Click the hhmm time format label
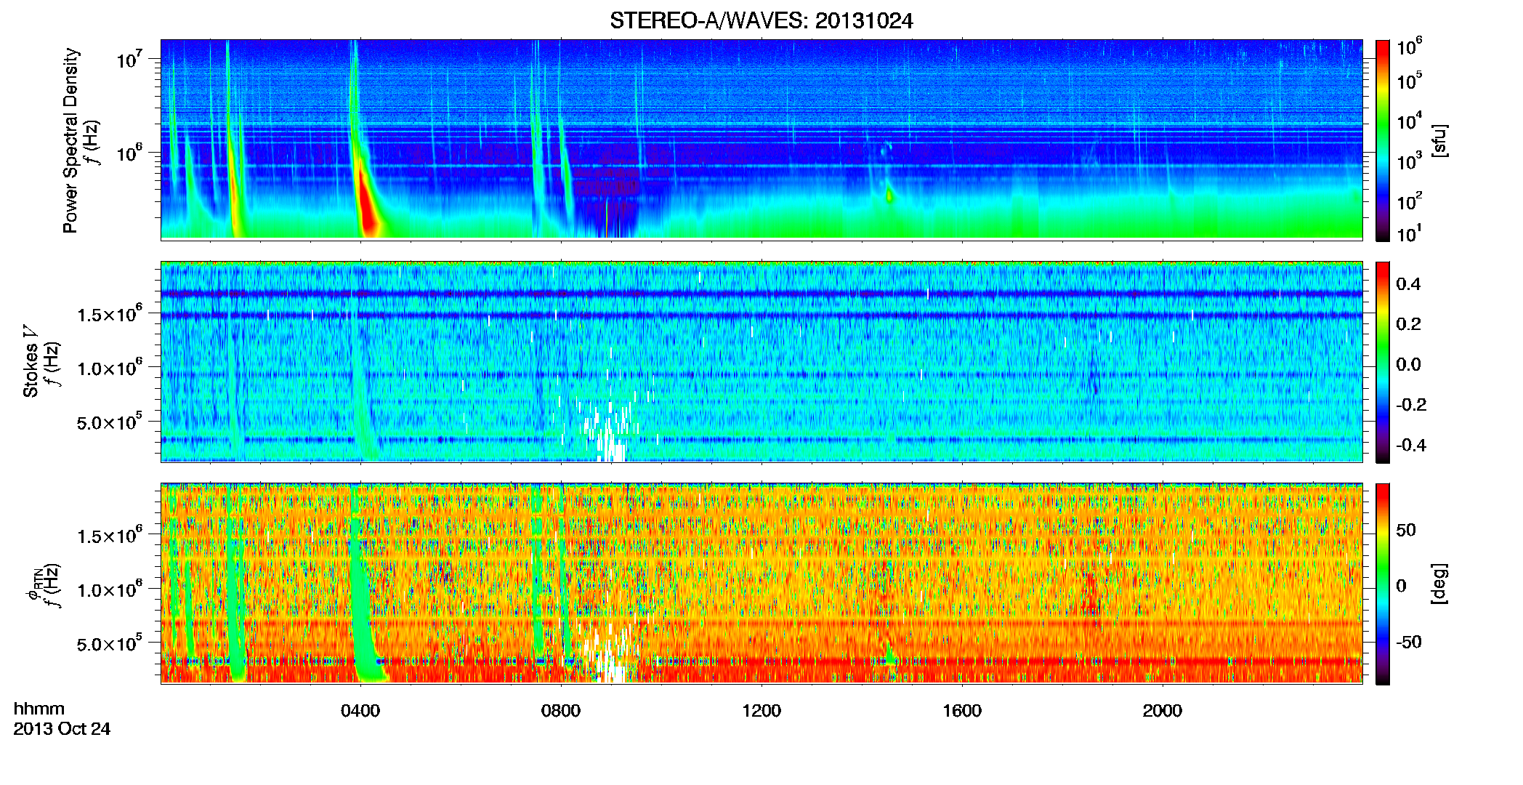The height and width of the screenshot is (785, 1523). click(39, 709)
